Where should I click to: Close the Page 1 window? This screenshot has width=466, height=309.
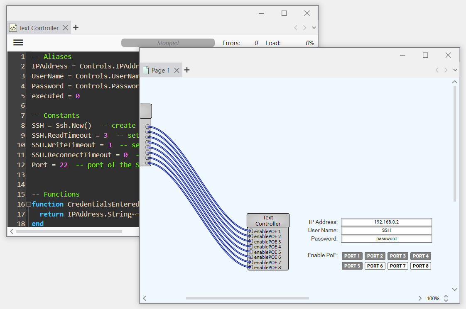click(x=448, y=55)
